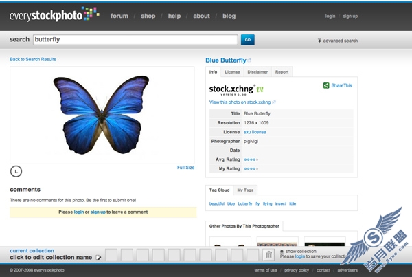Click the everystockphoto logo
Viewport: 412px width, 277px height.
coord(54,14)
